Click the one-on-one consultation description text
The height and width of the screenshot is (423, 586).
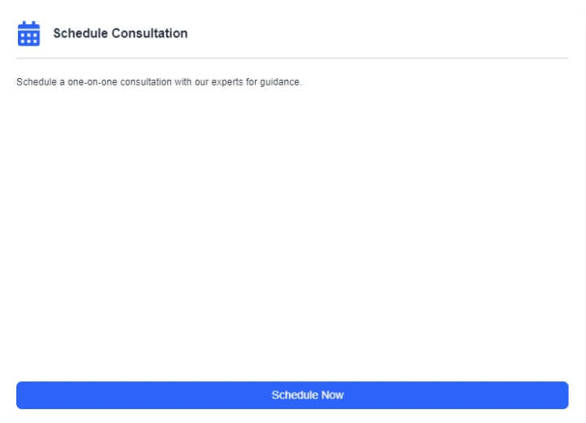[159, 82]
